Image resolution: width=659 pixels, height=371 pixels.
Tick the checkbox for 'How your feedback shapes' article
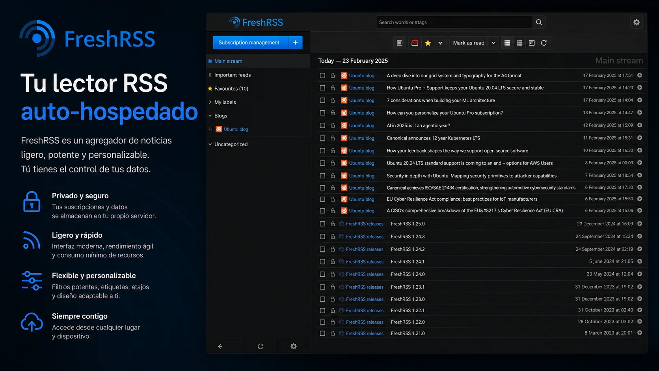pos(322,151)
